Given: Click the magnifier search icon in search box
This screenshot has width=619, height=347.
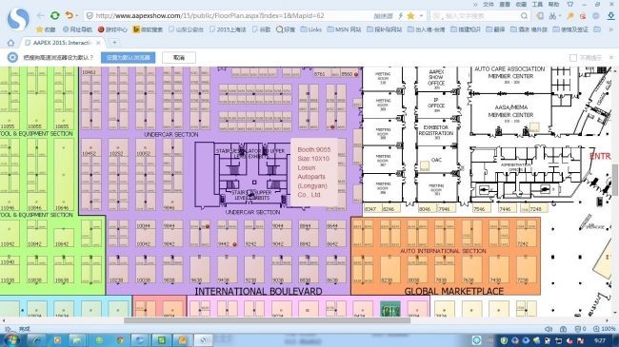Looking at the screenshot, I should (524, 16).
